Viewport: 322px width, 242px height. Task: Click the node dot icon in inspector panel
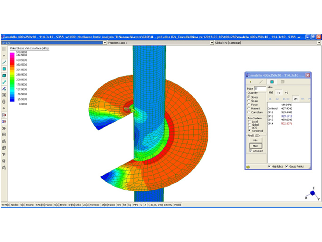pos(251,82)
